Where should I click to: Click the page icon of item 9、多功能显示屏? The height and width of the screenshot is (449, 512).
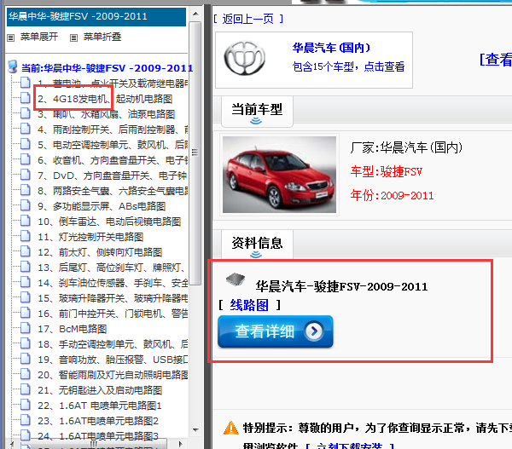pos(26,205)
